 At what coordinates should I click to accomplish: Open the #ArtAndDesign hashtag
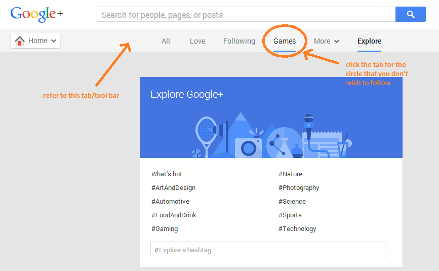(174, 188)
